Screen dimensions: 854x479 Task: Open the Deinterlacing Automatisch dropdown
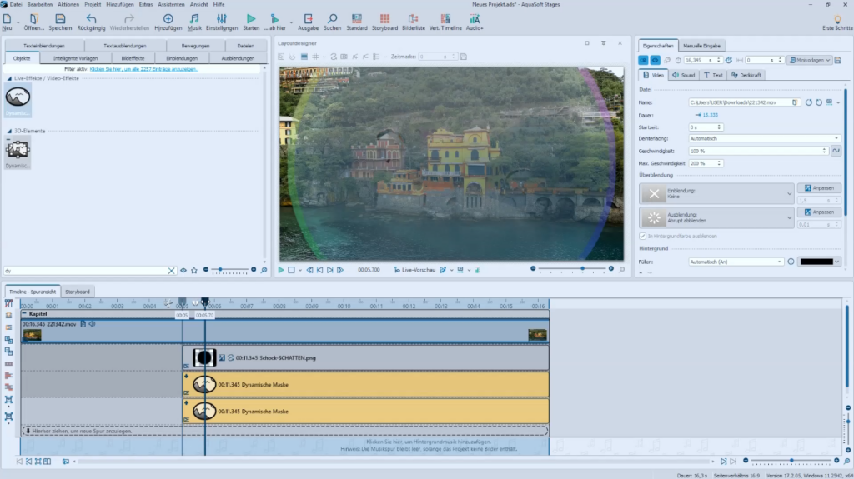pos(764,139)
